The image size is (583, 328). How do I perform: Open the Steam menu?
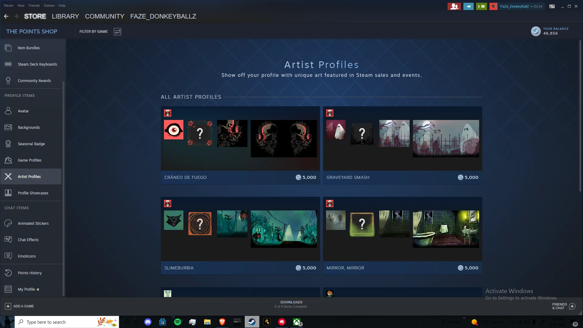(x=8, y=5)
